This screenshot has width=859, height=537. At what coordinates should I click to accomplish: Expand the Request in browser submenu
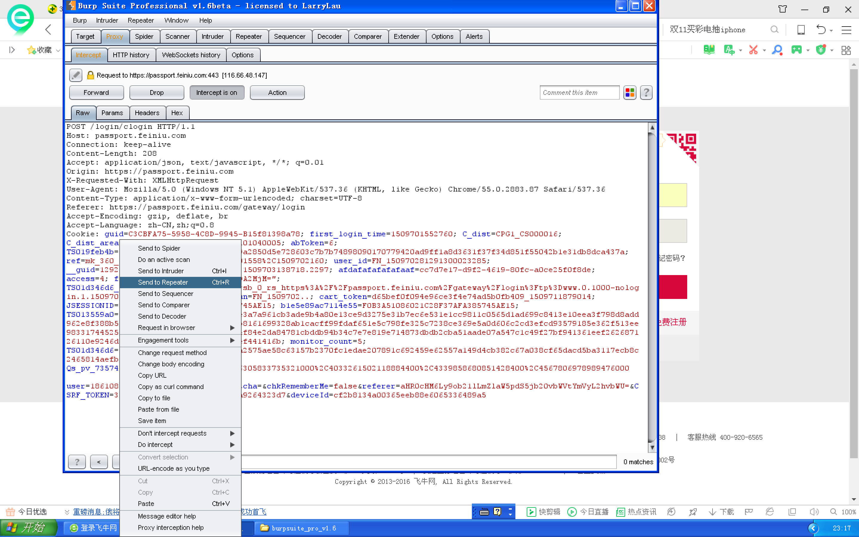[x=180, y=328]
